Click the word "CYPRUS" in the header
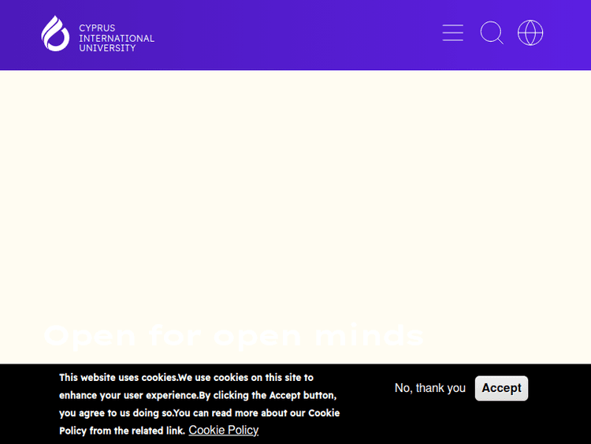 tap(97, 28)
